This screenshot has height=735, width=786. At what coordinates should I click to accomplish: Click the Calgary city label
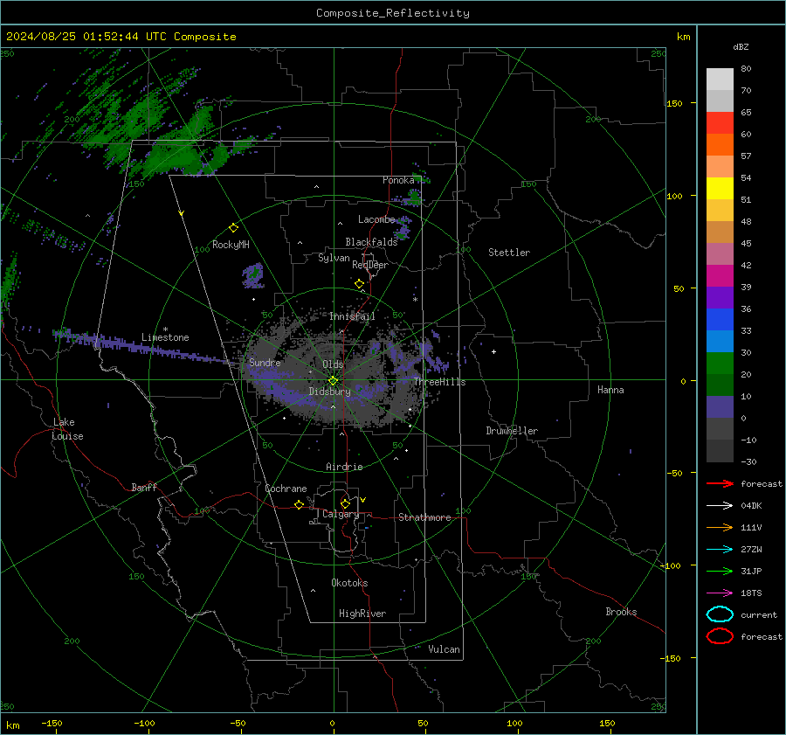tap(341, 514)
